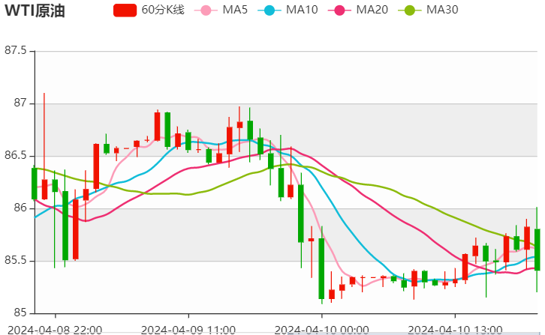Click the 2024-04-10 00:00 x-axis label

click(322, 328)
